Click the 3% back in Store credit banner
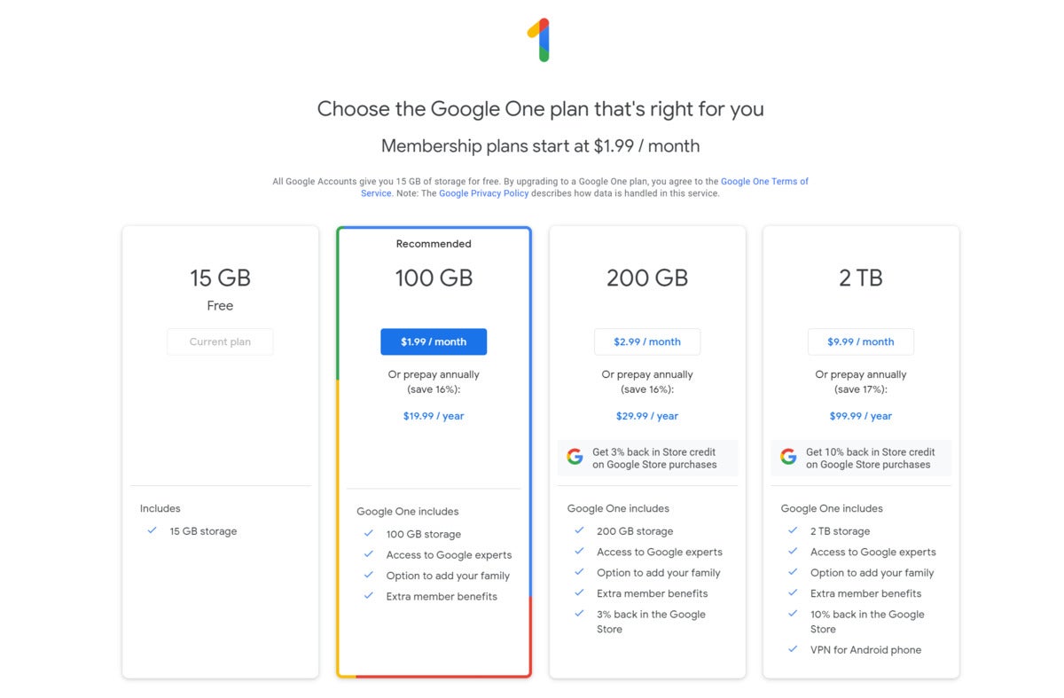1064x698 pixels. pyautogui.click(x=647, y=458)
